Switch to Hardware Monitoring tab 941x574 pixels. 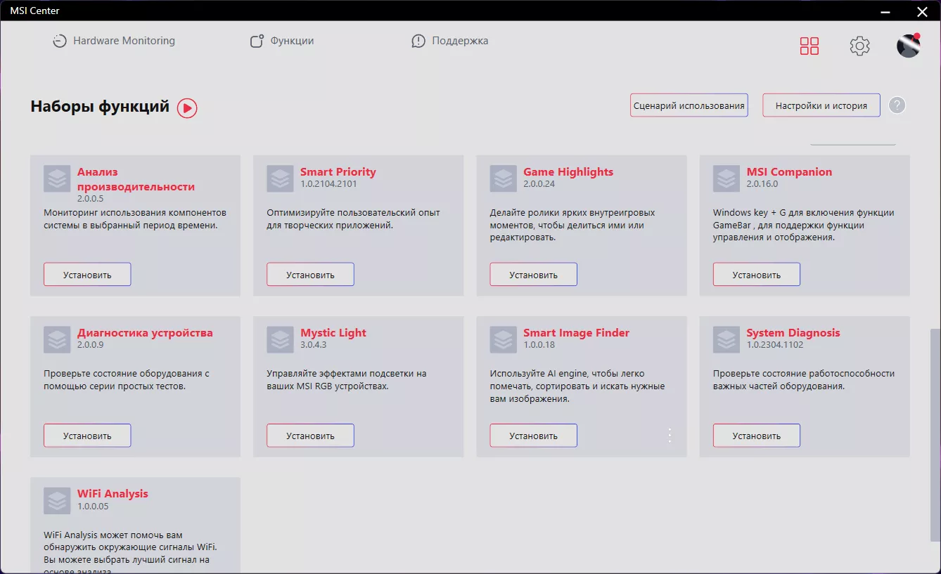pyautogui.click(x=114, y=41)
